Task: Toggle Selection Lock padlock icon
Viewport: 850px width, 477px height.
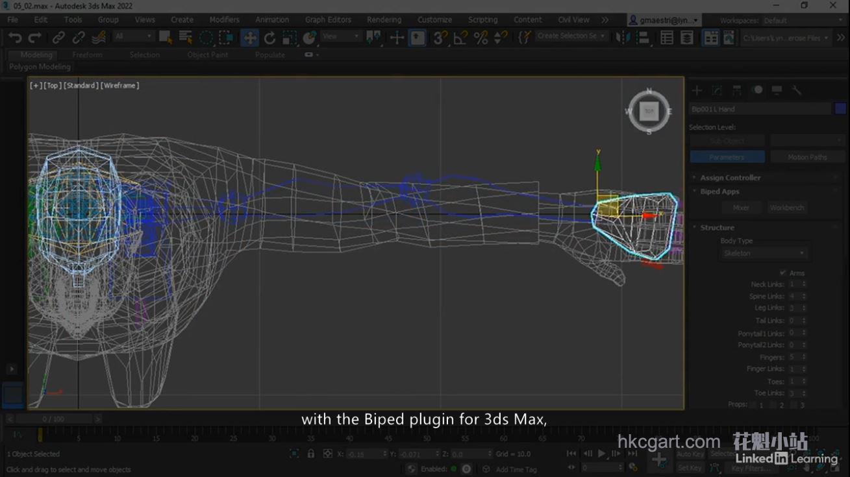Action: point(311,454)
